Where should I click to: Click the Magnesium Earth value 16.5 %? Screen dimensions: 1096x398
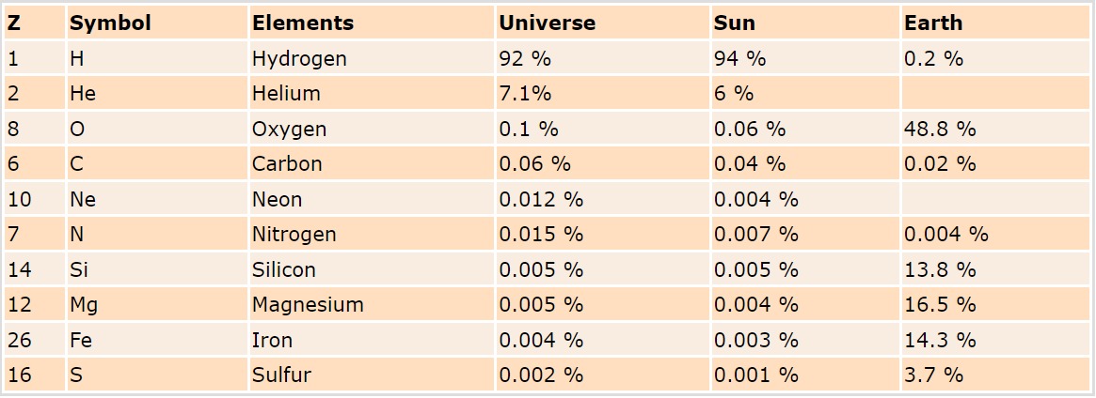[x=940, y=305]
